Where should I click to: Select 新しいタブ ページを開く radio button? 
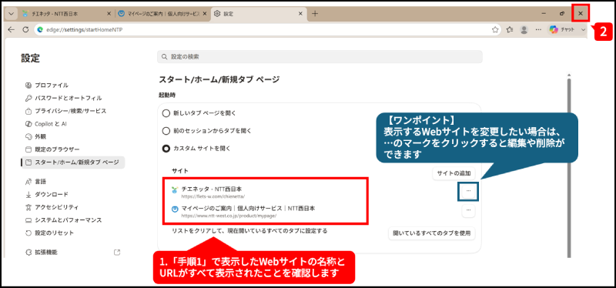(166, 113)
